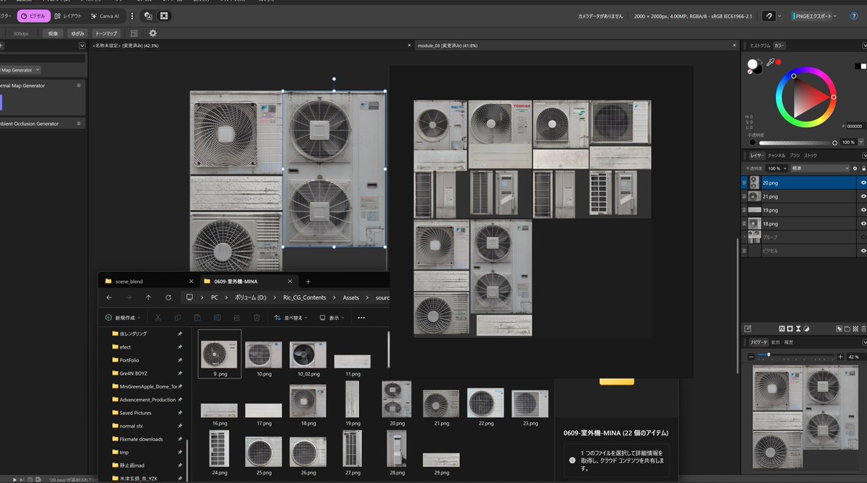867x483 pixels.
Task: Go up one folder in Explorer
Action: tap(148, 297)
